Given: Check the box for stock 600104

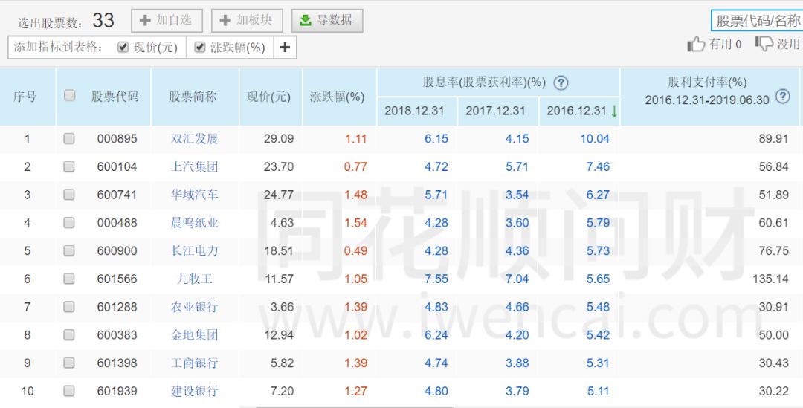Looking at the screenshot, I should point(69,167).
